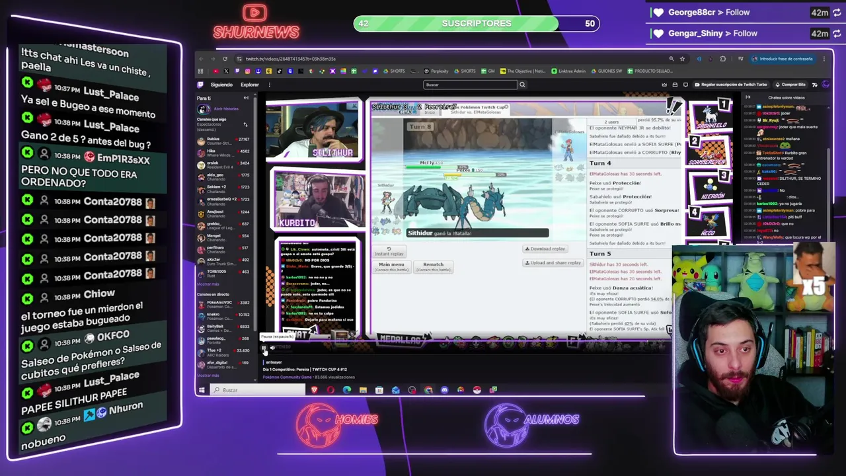Click Instant replay in the Showdown battle
The image size is (846, 476).
tap(389, 251)
